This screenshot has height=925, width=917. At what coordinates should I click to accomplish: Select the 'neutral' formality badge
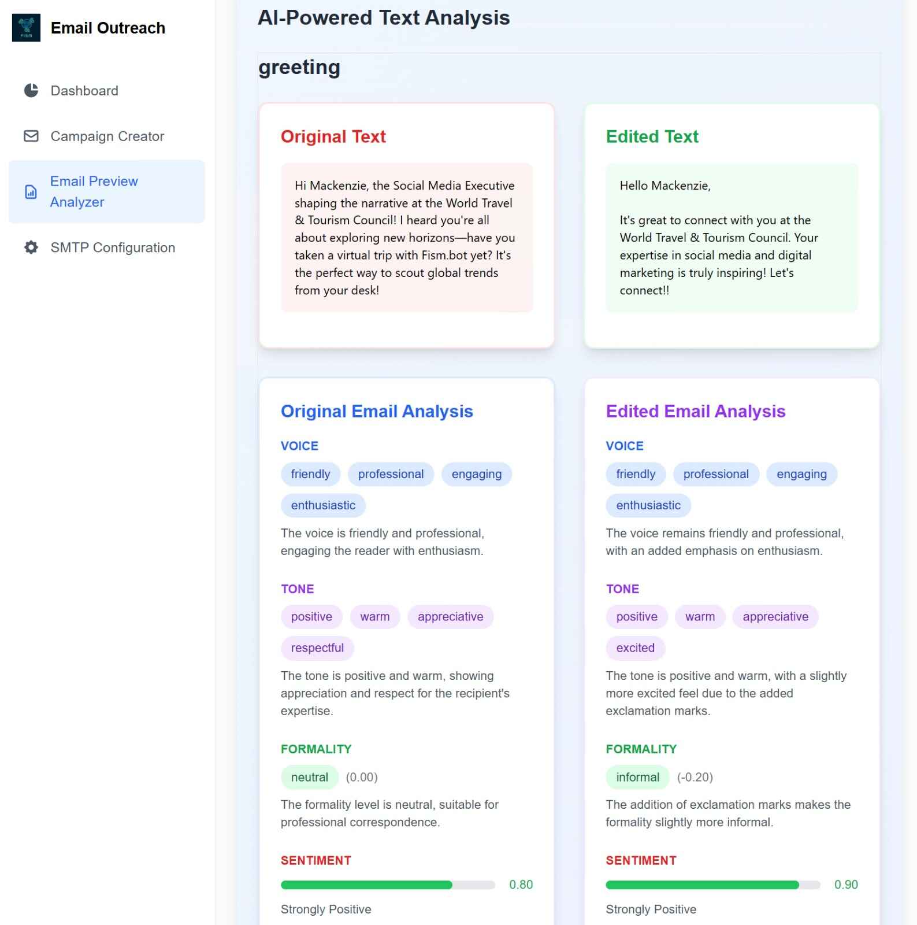[309, 778]
